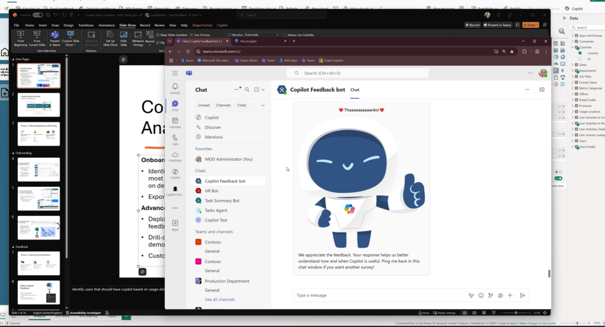Screen dimensions: 605x327
Task: Click Hide Slide in PowerPoint ribbon
Action: (x=123, y=38)
